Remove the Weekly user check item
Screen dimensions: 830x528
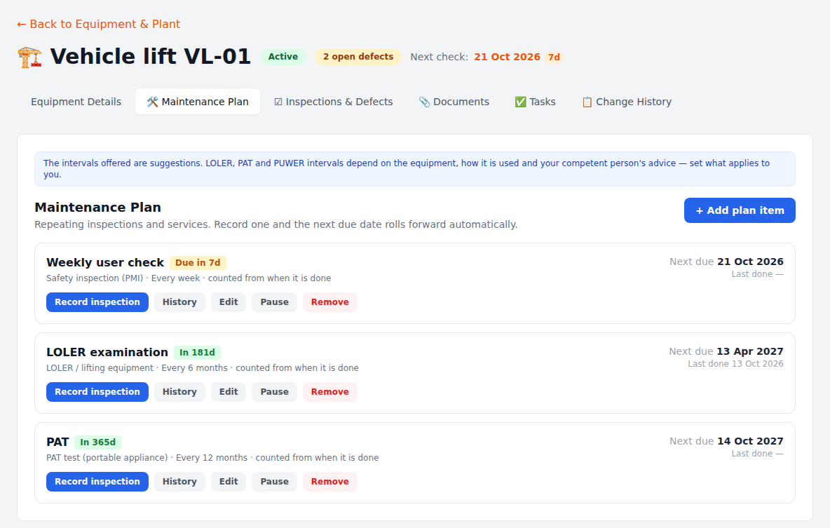(x=329, y=302)
